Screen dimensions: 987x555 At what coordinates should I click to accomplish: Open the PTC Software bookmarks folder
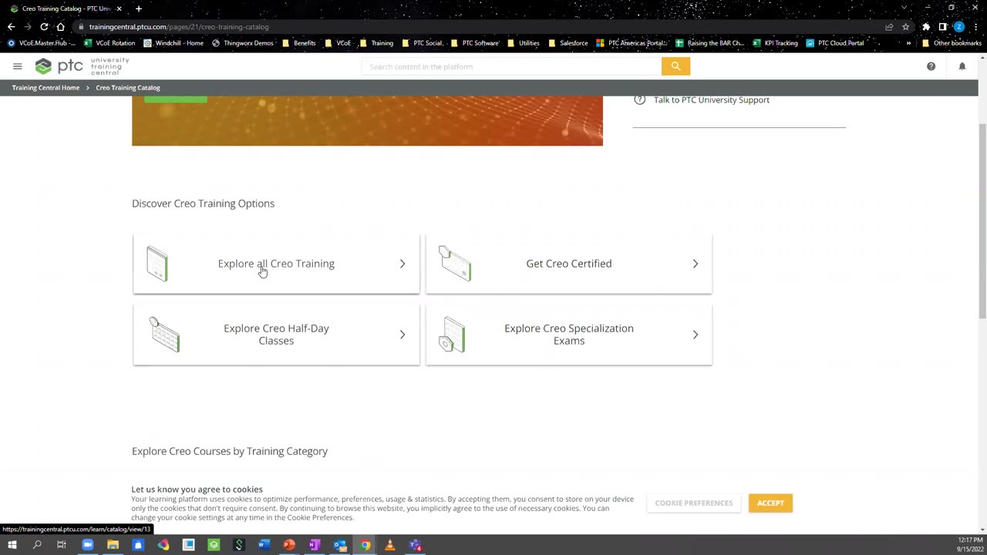tap(475, 43)
